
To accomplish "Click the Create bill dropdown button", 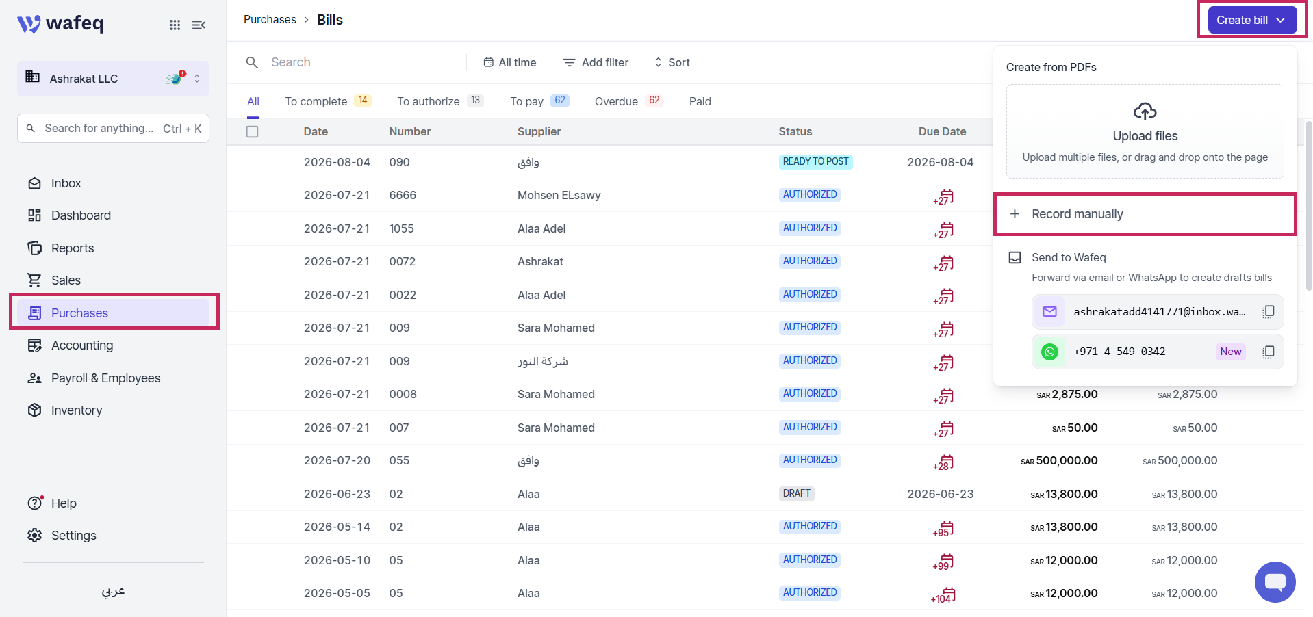I will (x=1252, y=20).
